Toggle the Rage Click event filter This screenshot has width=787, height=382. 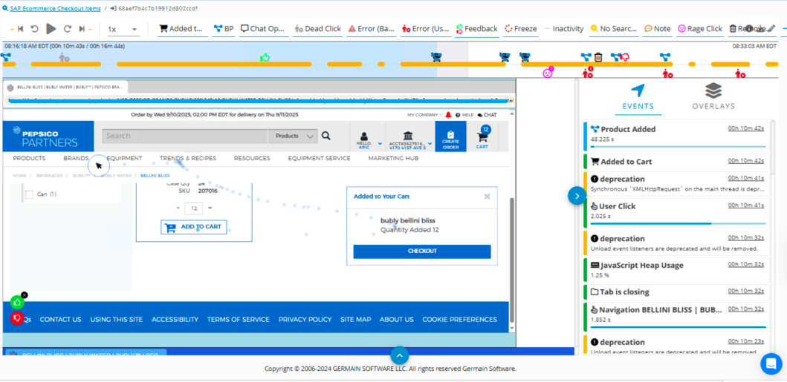click(x=699, y=29)
